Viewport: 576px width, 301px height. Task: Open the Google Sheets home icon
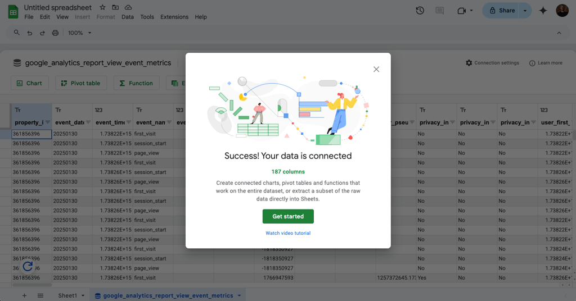pyautogui.click(x=13, y=12)
